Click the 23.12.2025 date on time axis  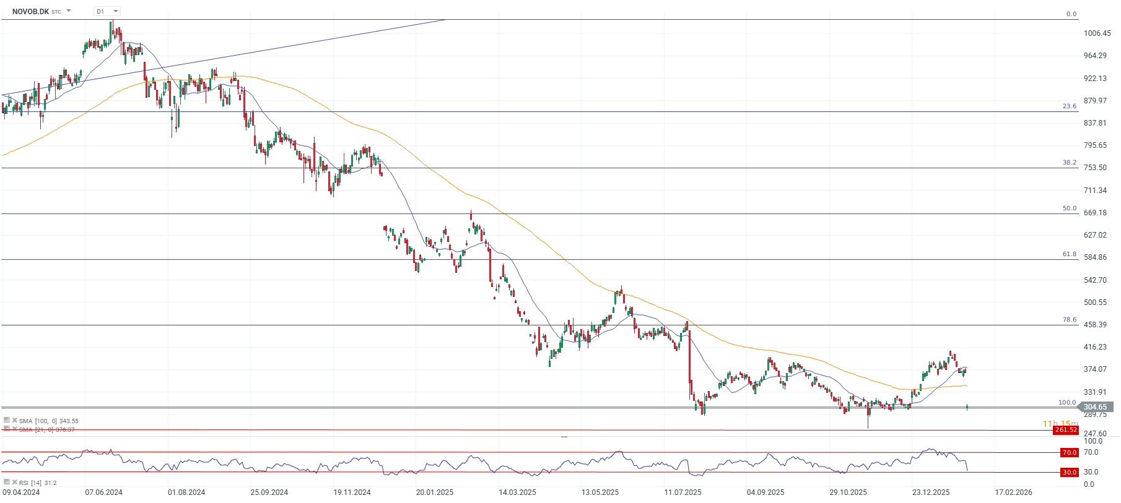click(931, 492)
